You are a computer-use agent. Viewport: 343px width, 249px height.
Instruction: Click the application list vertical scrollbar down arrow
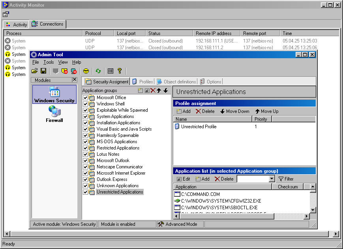(313, 210)
